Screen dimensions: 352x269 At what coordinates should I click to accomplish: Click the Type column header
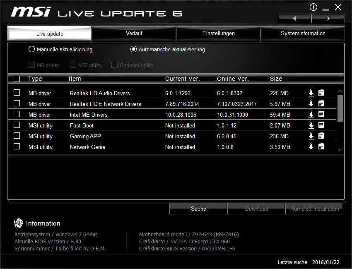(x=35, y=79)
